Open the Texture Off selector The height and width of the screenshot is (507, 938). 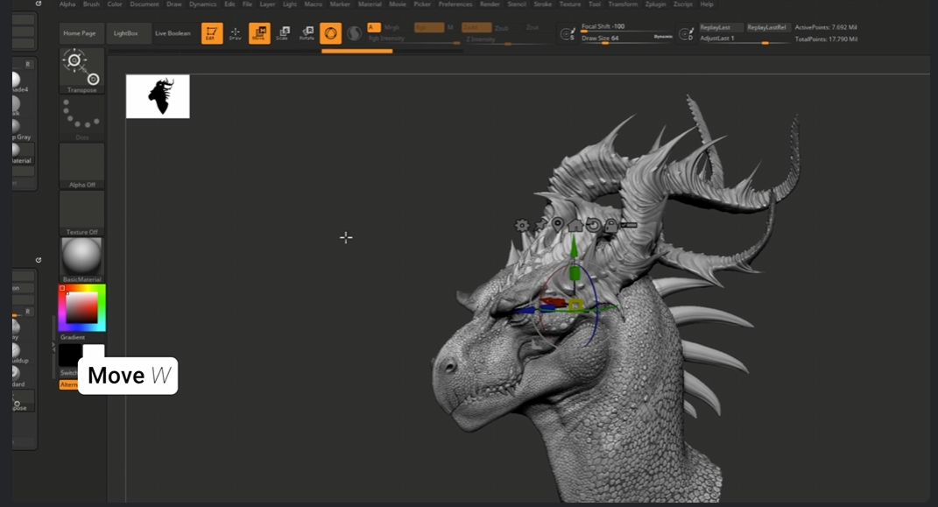[x=82, y=213]
